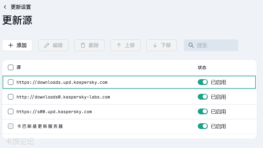Go back via the arrow beside 更新设置
This screenshot has height=148, width=263.
tap(5, 7)
